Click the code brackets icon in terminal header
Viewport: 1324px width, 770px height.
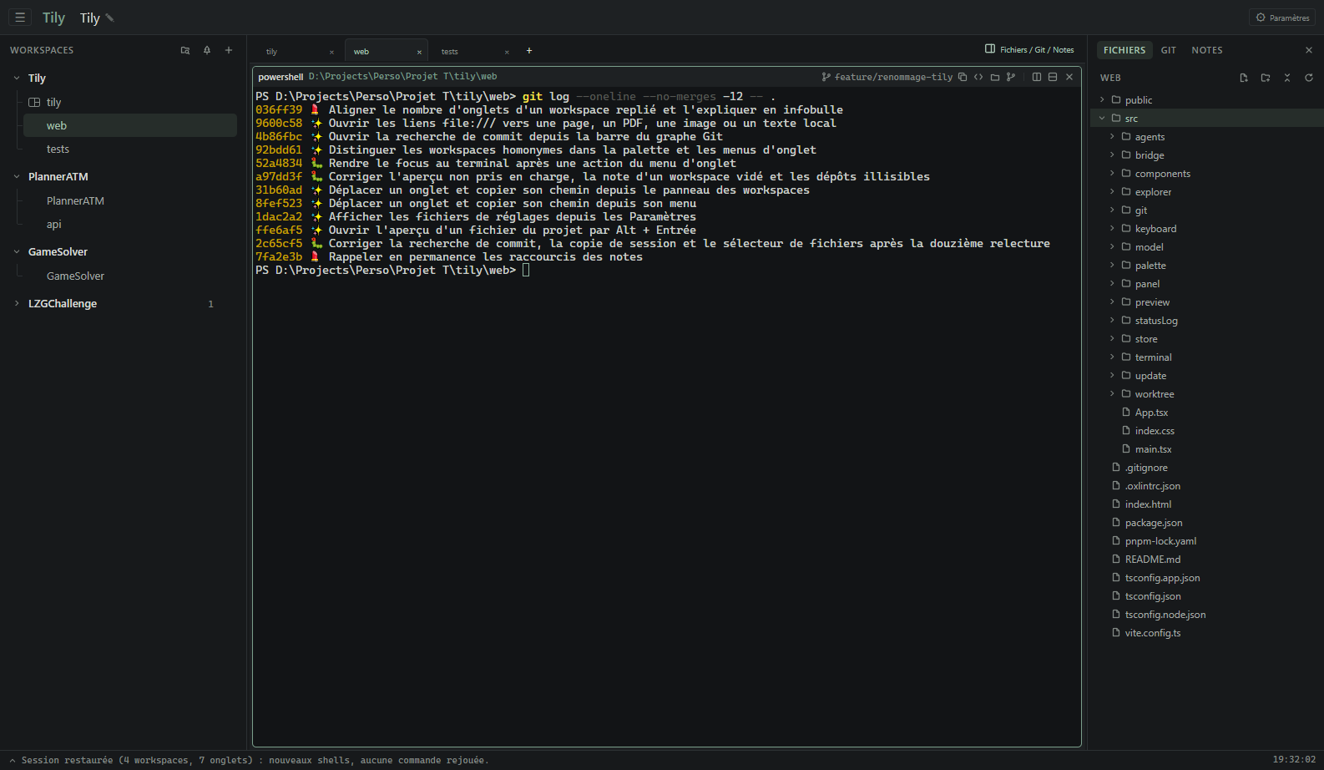978,77
